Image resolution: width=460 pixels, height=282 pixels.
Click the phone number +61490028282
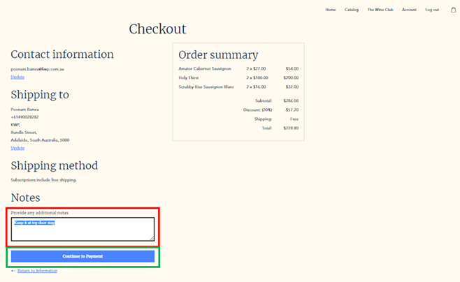(24, 117)
